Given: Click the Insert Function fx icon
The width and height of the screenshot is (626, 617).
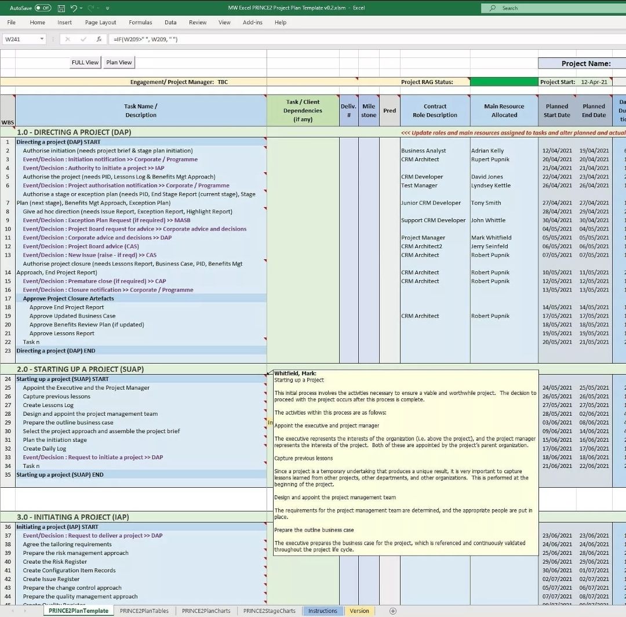Looking at the screenshot, I should (99, 39).
